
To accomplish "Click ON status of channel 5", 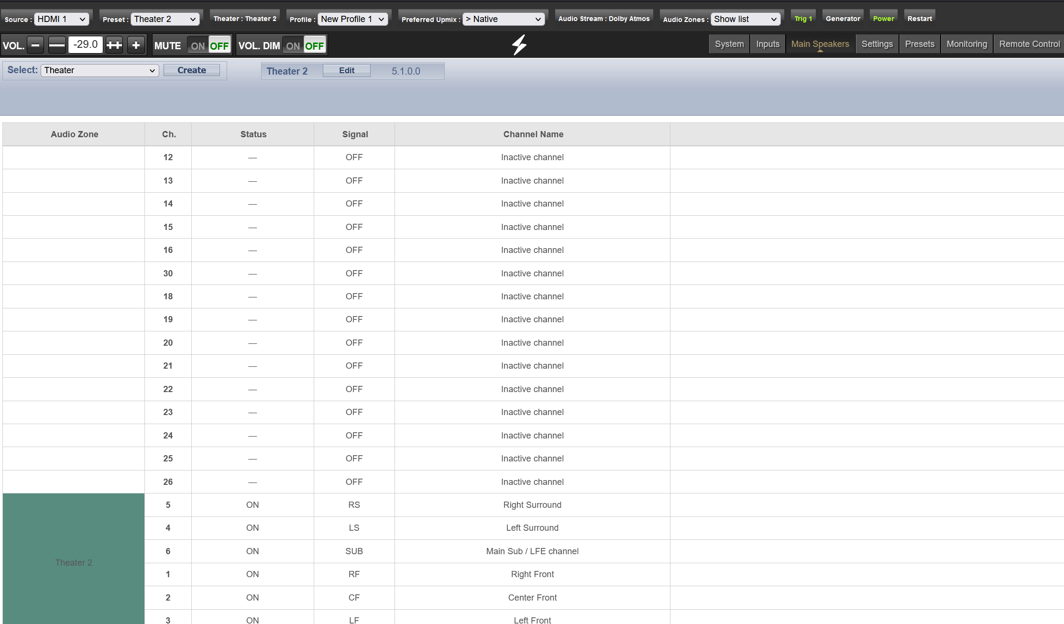I will click(252, 505).
